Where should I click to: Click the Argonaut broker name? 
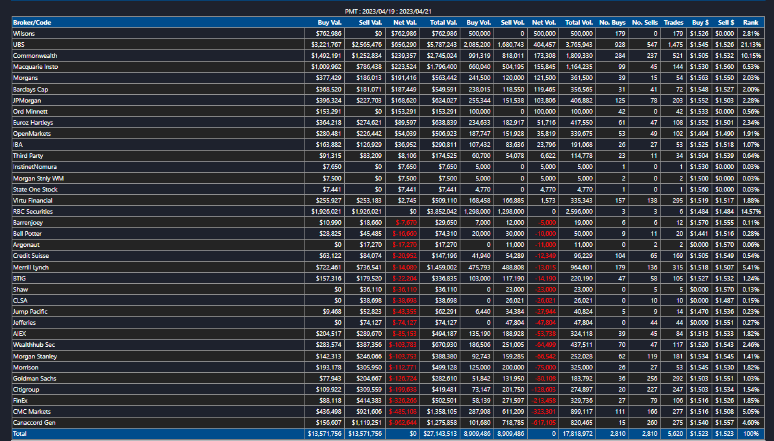26,245
